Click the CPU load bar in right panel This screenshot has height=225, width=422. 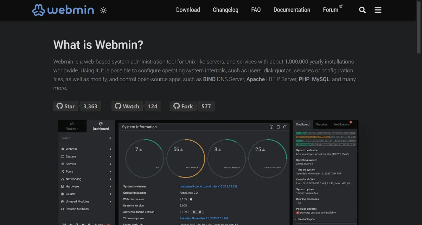tap(326, 133)
